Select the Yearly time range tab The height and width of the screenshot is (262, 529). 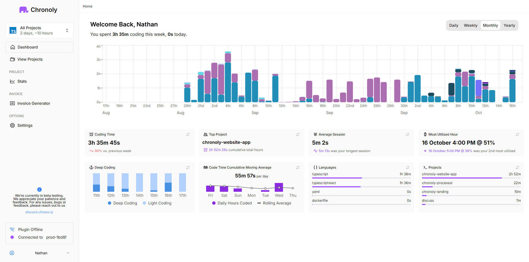pos(509,25)
